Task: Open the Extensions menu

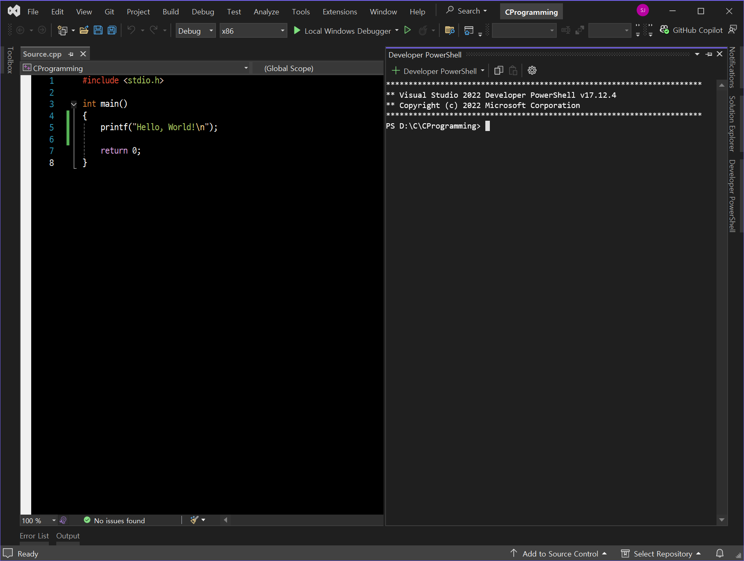Action: pos(340,11)
